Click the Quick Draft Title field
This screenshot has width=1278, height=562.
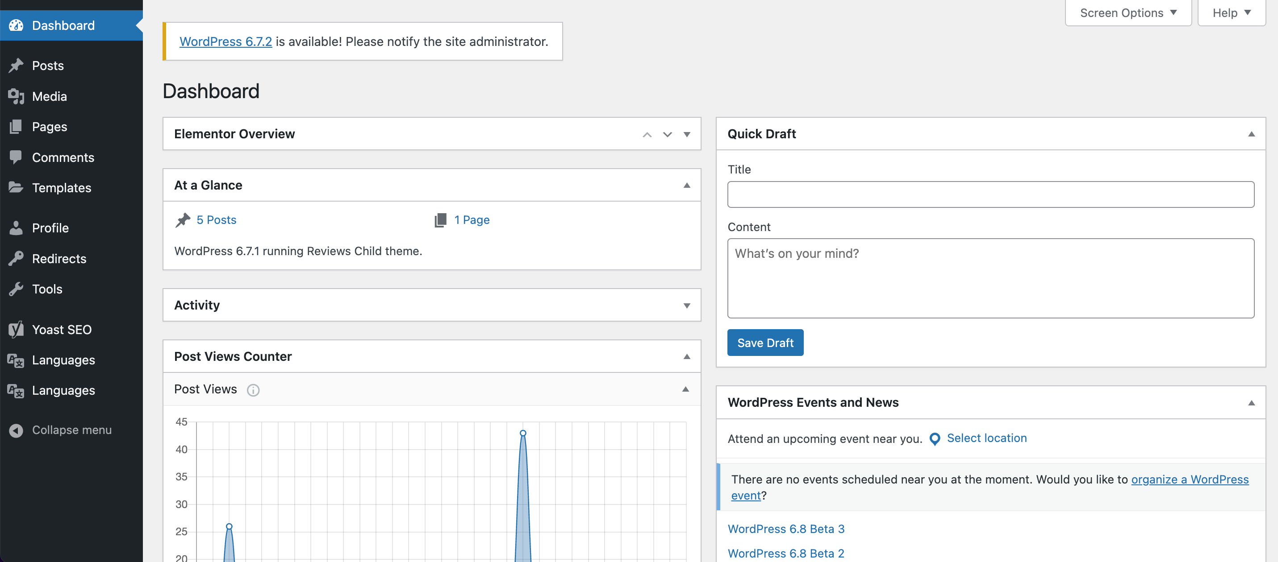991,194
